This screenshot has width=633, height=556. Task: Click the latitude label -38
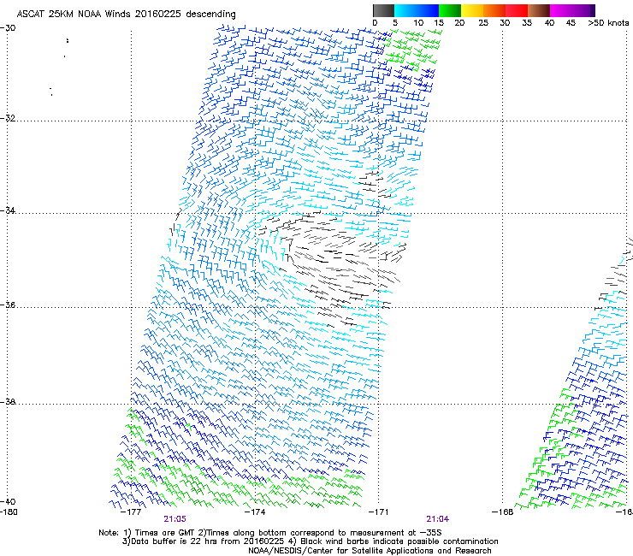[8, 402]
